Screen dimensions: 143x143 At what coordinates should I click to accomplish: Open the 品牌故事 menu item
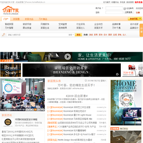116,24
